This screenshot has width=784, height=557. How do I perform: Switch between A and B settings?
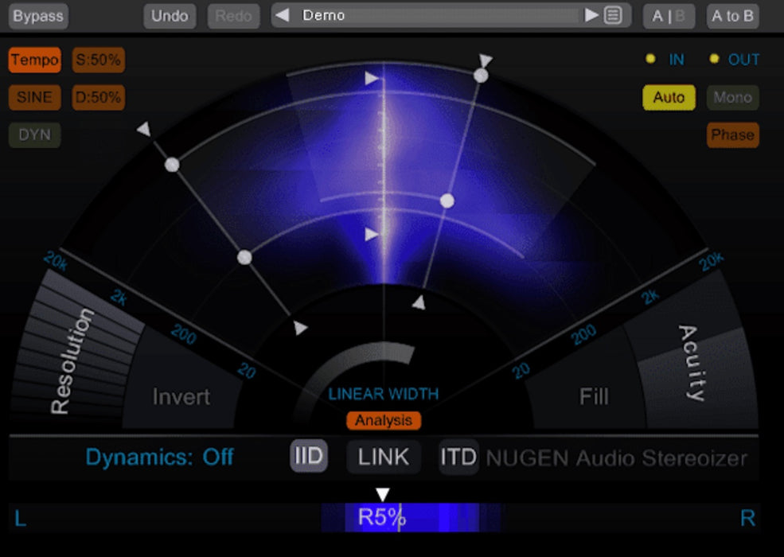point(668,15)
